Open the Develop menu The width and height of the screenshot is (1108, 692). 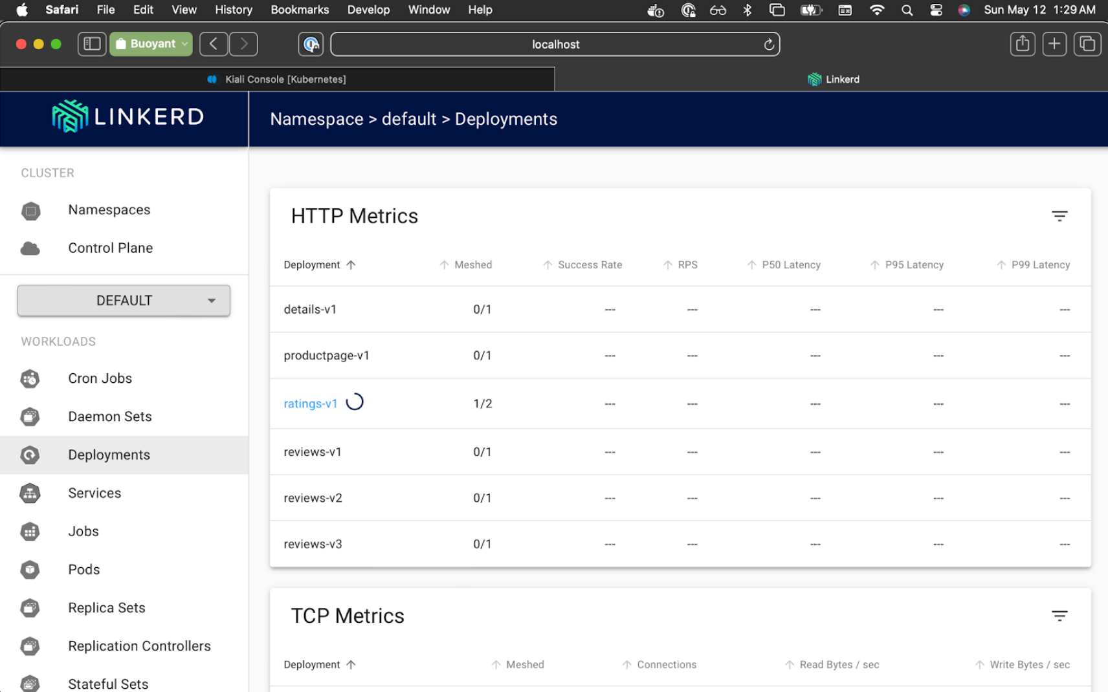click(x=368, y=10)
